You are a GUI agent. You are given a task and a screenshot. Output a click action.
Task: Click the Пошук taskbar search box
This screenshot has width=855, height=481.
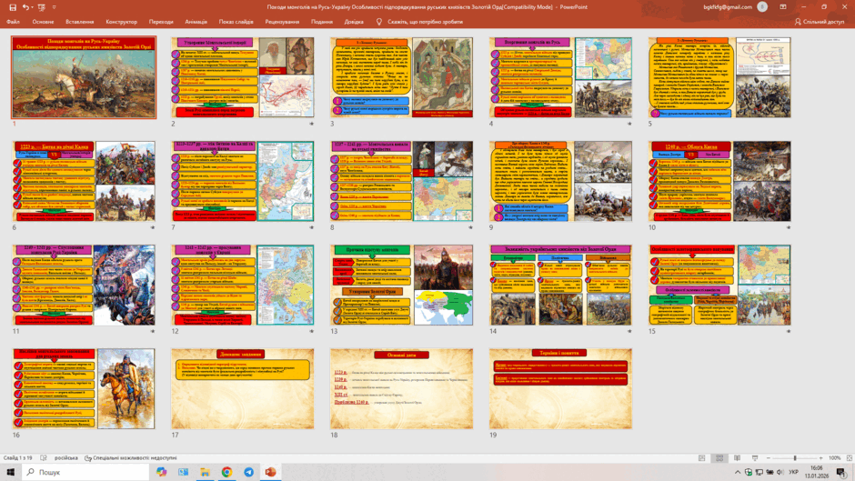point(85,472)
